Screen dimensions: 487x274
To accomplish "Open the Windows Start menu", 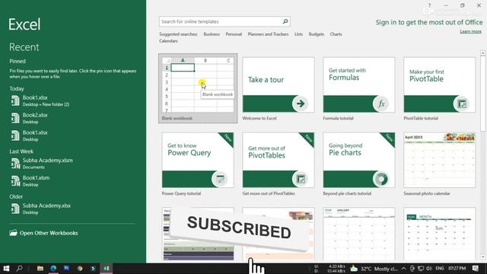I will pyautogui.click(x=6, y=269).
